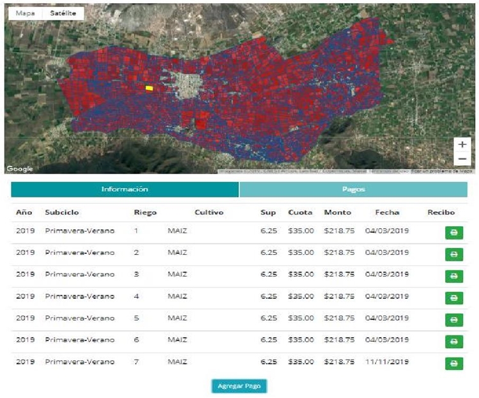Image resolution: width=479 pixels, height=398 pixels.
Task: Print receipt for Riego 1 payment
Action: click(453, 233)
